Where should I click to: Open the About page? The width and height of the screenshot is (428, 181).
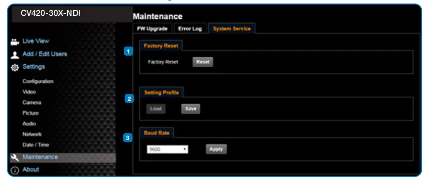31,169
